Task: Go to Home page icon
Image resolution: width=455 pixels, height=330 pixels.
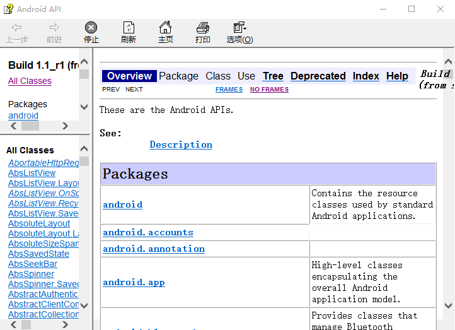Action: [165, 28]
